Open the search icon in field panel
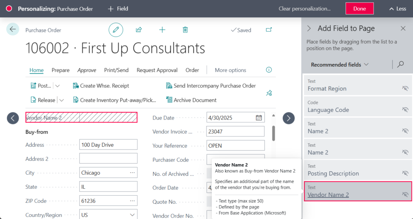Viewport: 413px width, 219px height. tap(400, 64)
